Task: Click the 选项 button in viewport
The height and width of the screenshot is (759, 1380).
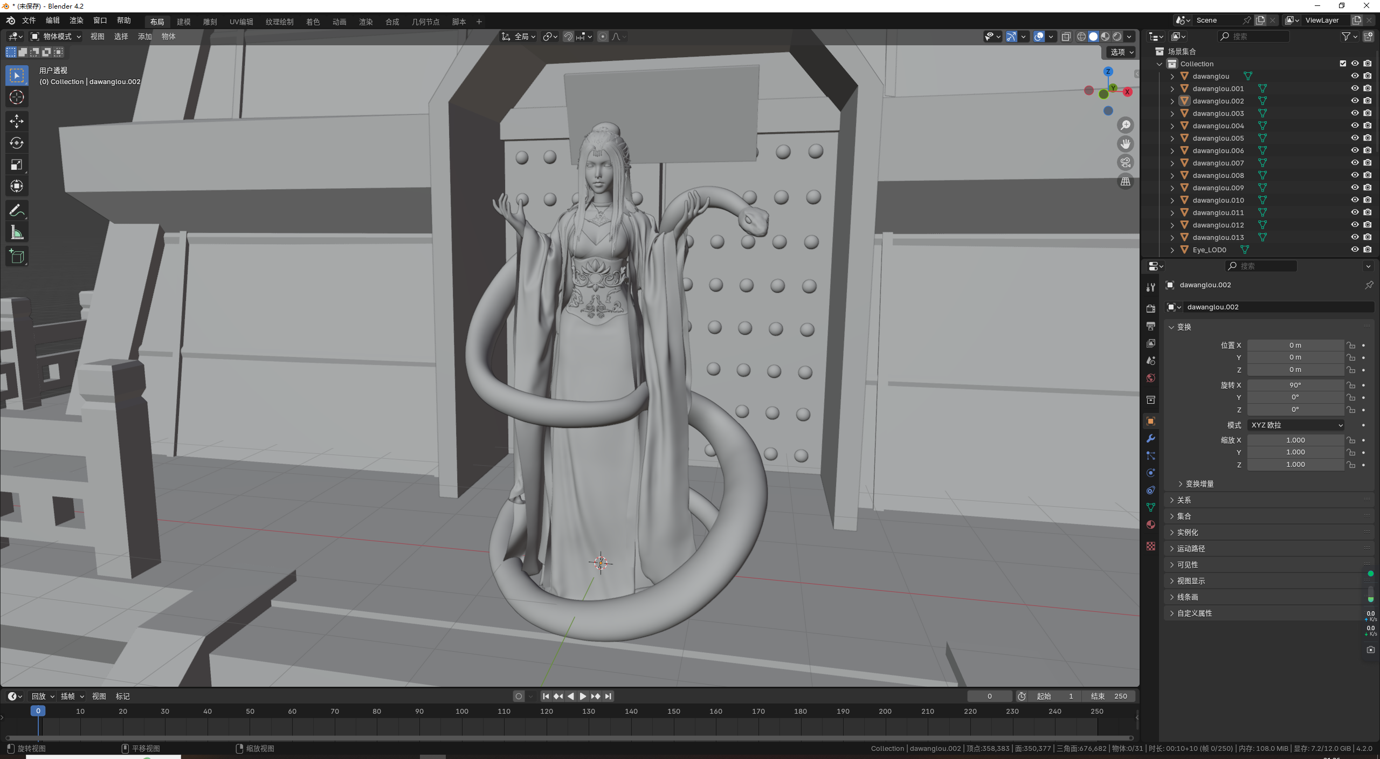Action: (x=1122, y=52)
